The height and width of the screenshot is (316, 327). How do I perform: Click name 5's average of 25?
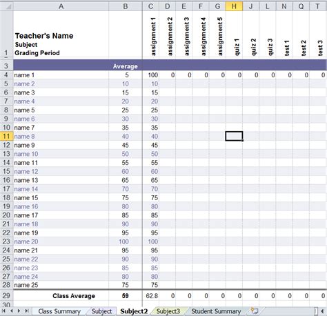point(126,110)
